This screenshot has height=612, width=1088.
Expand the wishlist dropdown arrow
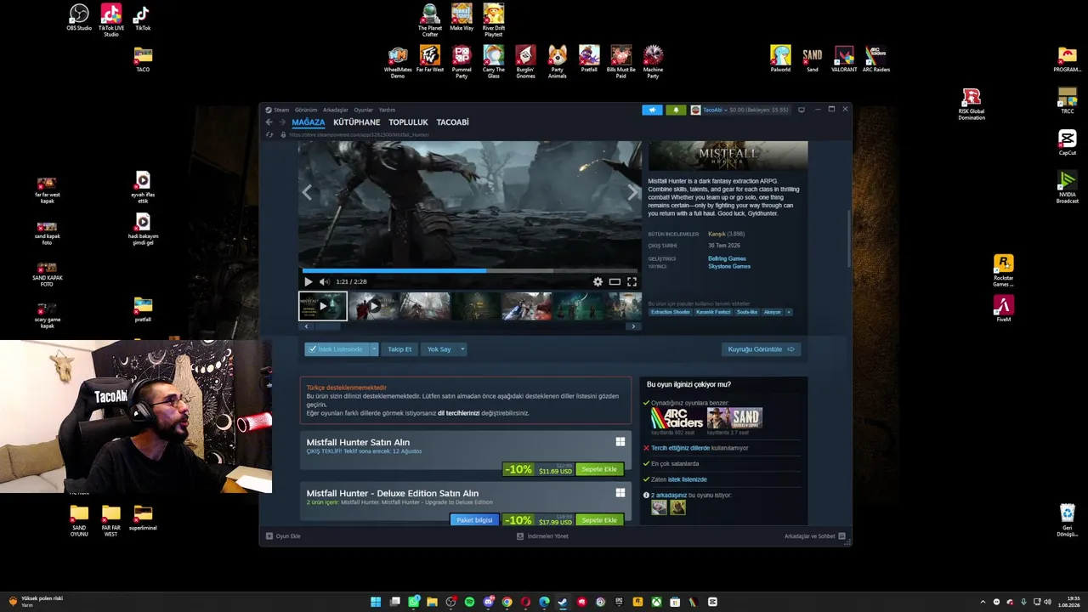(x=374, y=349)
